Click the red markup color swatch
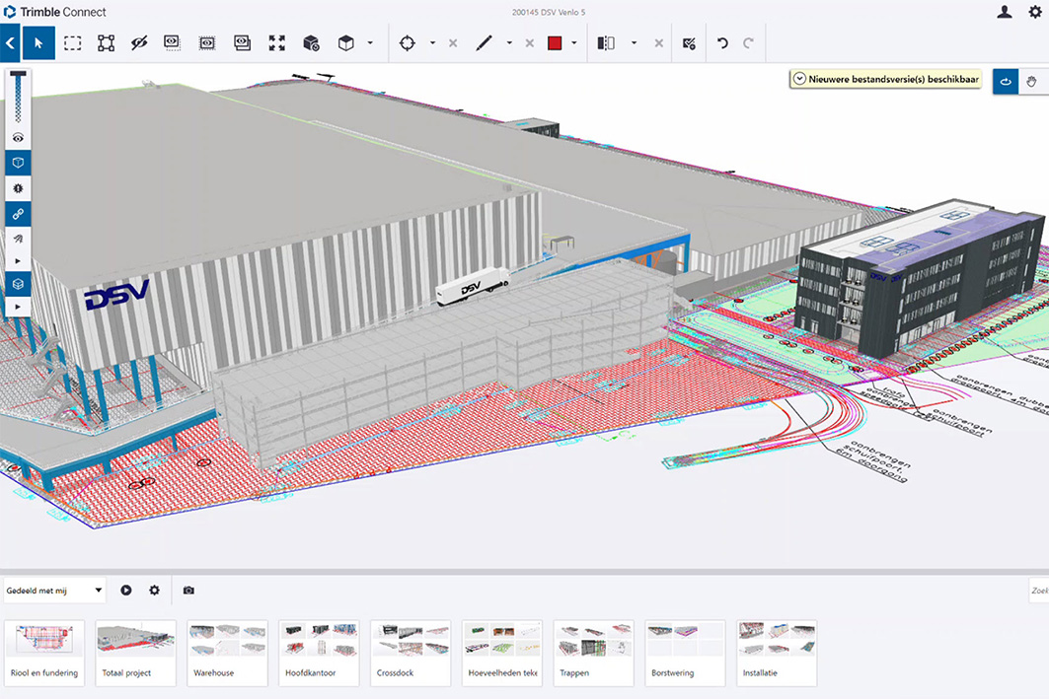This screenshot has height=699, width=1049. pos(555,43)
